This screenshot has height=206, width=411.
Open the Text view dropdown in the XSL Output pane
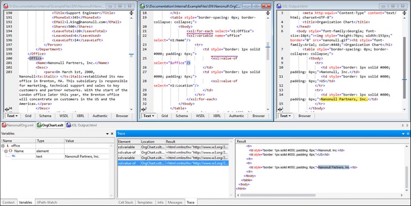coord(285,116)
